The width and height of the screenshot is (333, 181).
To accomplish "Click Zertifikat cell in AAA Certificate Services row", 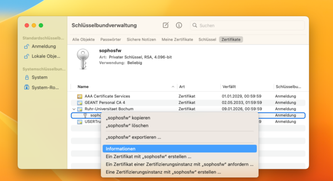I will (186, 96).
